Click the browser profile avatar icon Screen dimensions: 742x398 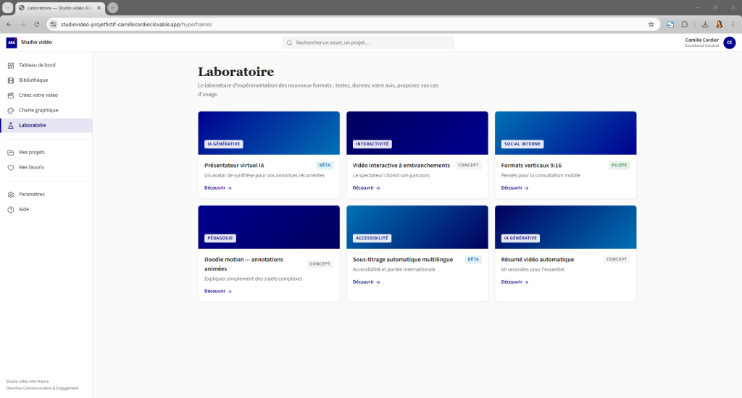click(720, 24)
